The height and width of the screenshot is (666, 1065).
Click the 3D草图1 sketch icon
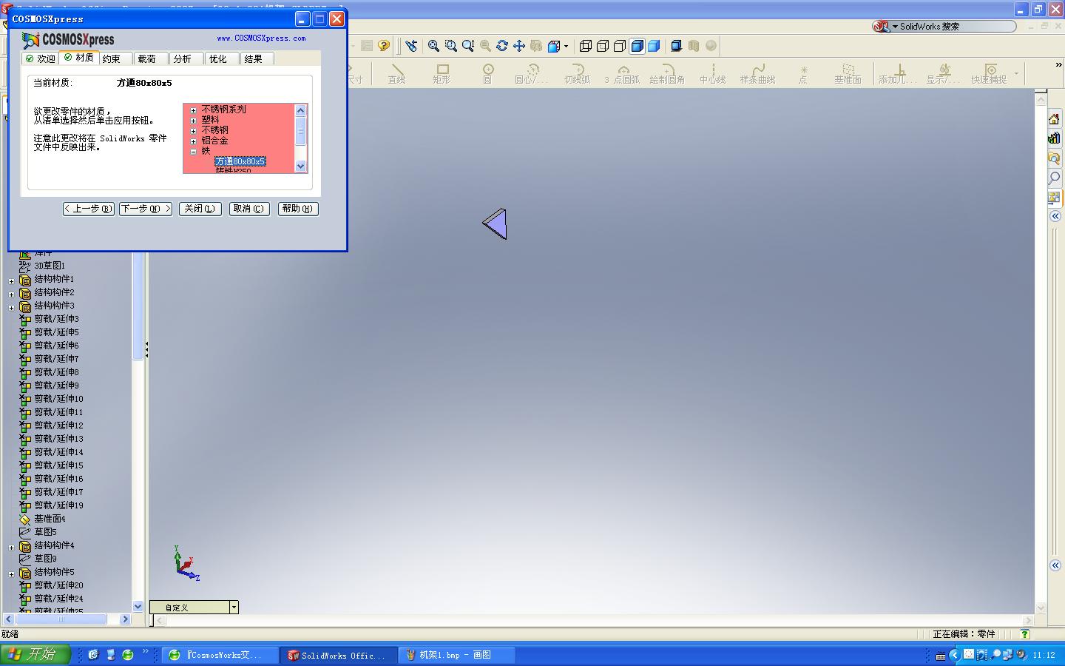(x=25, y=266)
